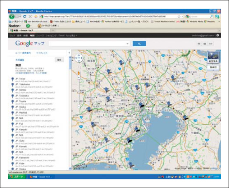The width and height of the screenshot is (229, 188).
Task: Click the Skype icon right of search bar
Action: coord(217,17)
